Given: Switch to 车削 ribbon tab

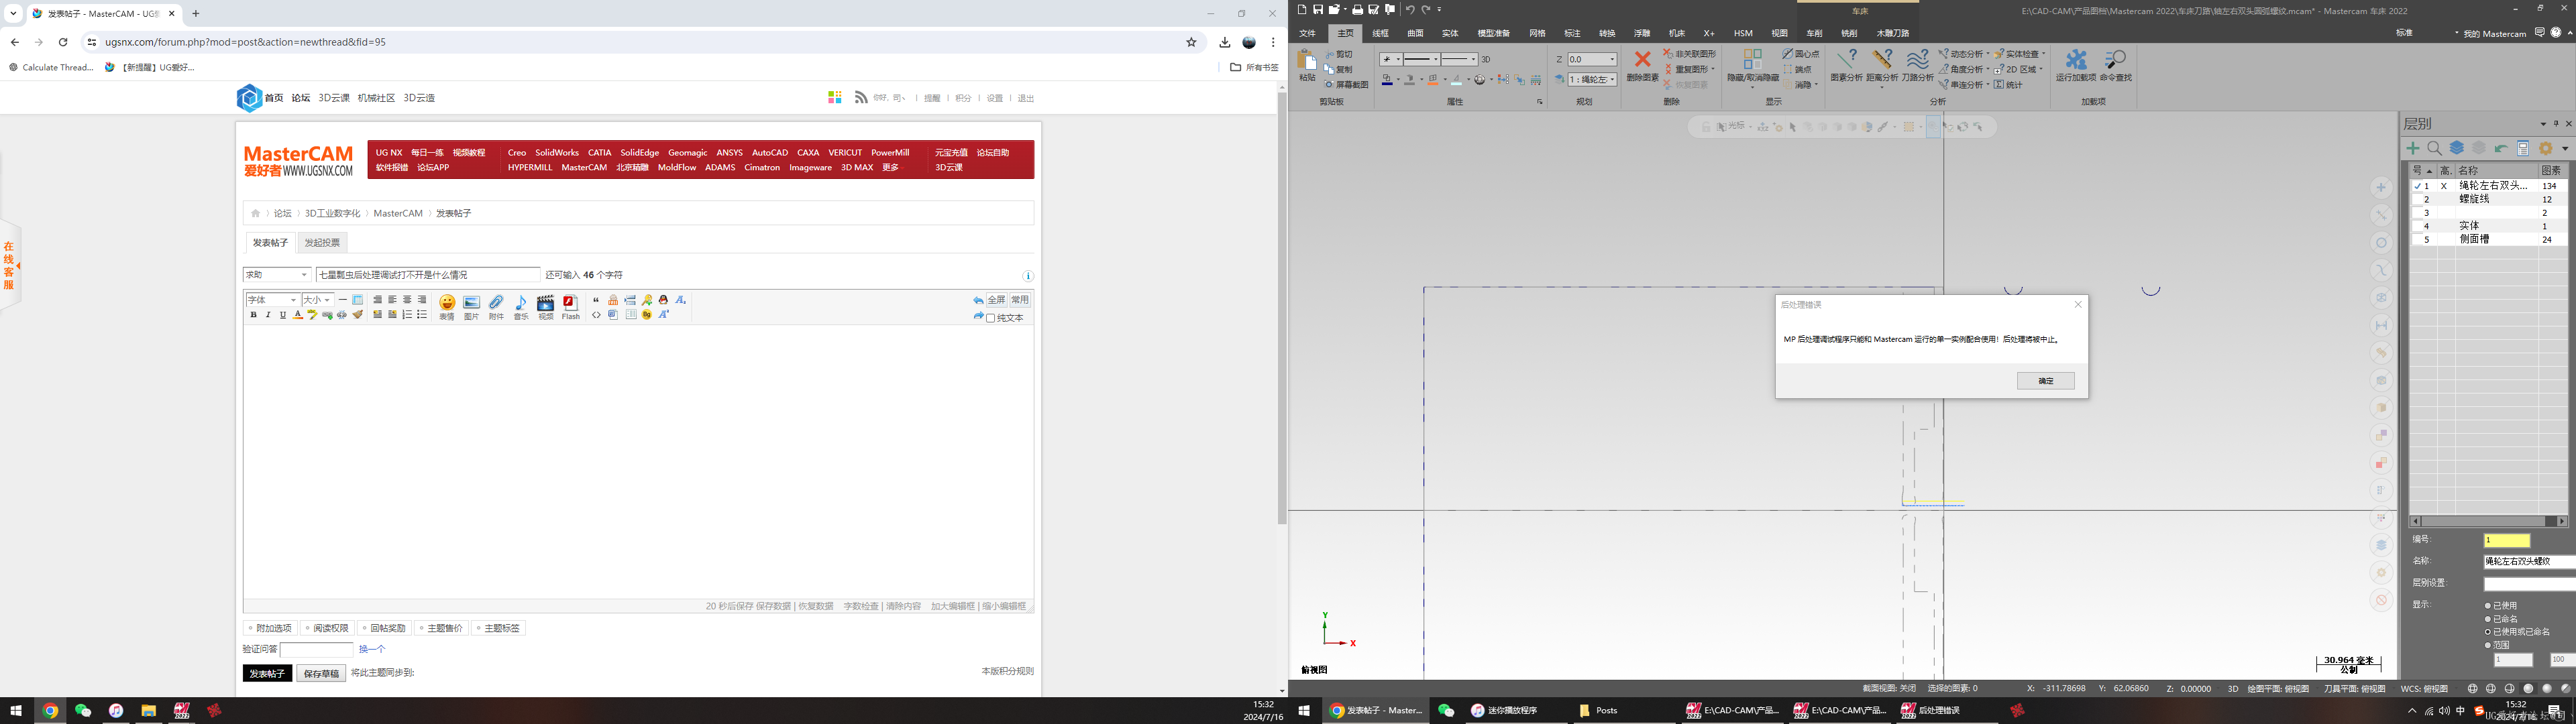Looking at the screenshot, I should [1814, 33].
